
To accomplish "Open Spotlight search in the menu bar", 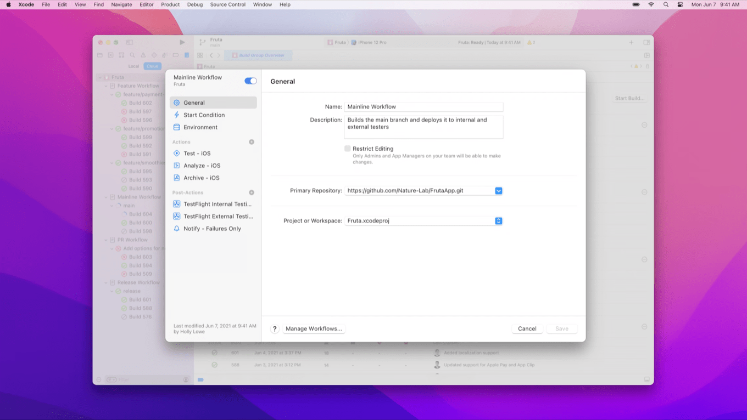I will tap(666, 4).
